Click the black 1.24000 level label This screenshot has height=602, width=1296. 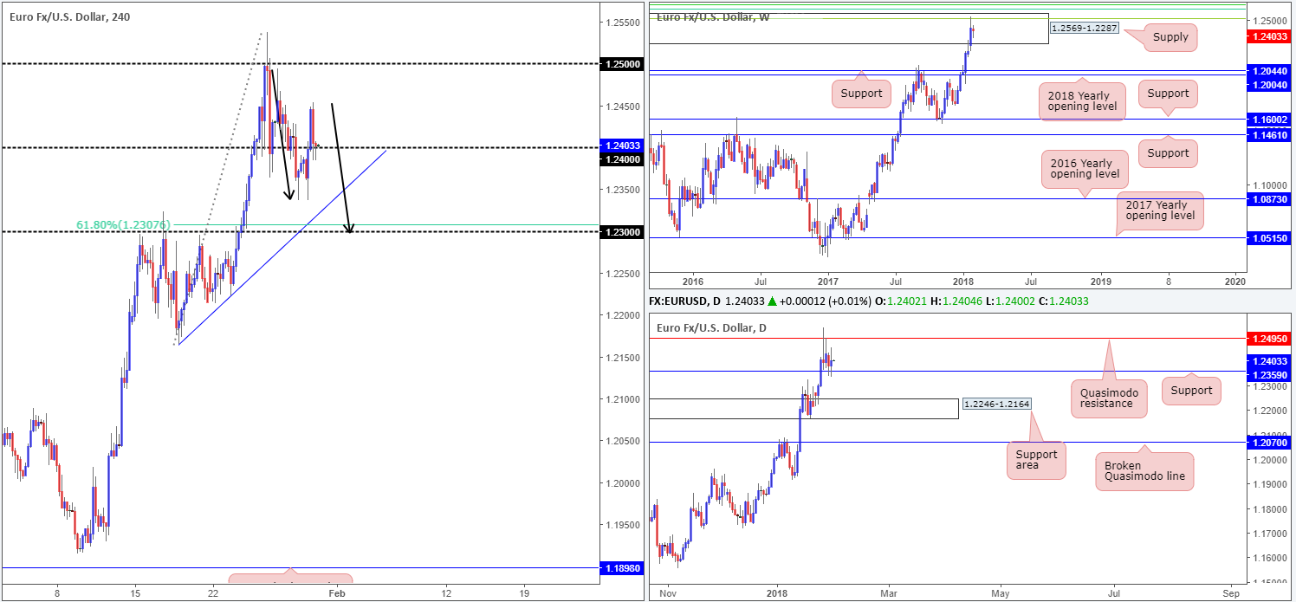pyautogui.click(x=621, y=159)
